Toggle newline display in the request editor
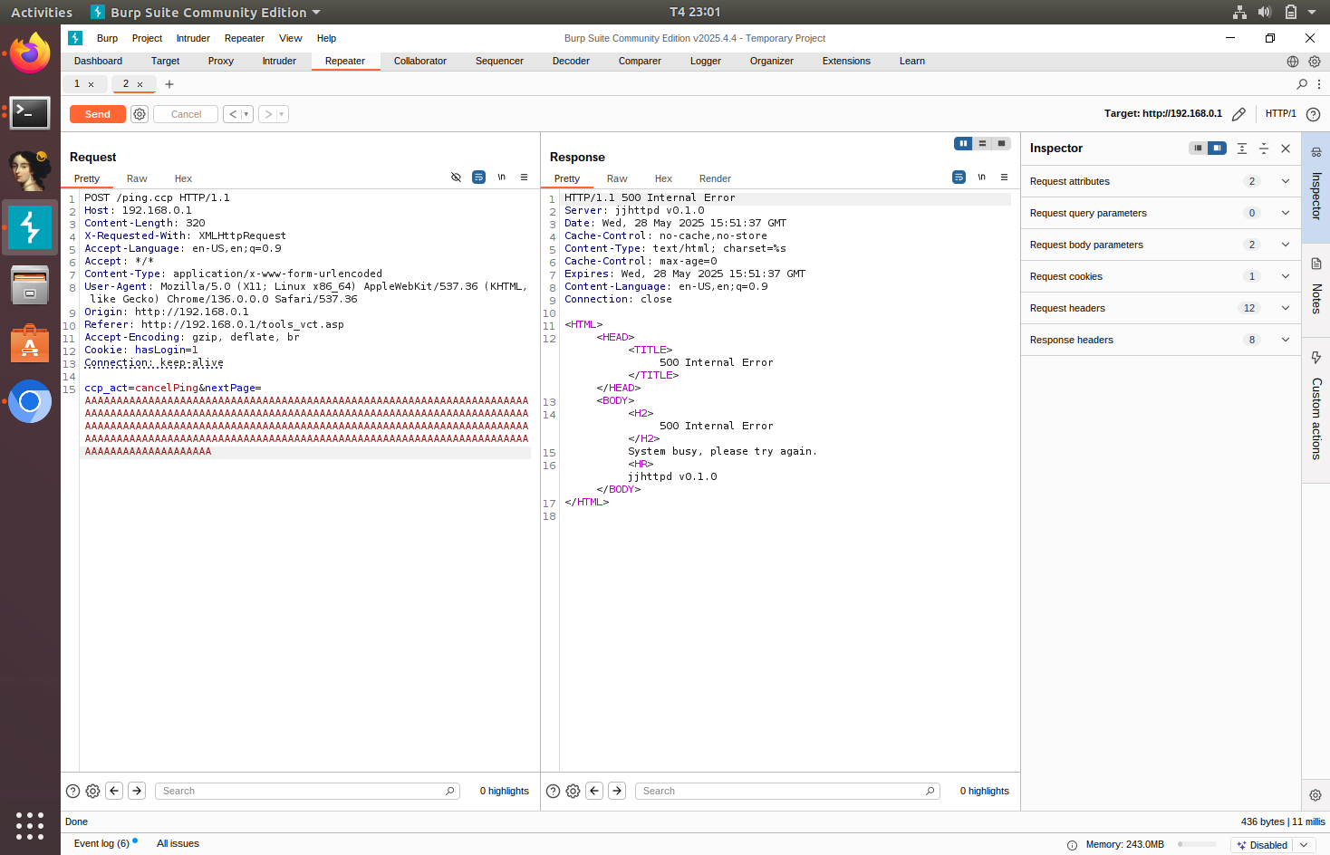The height and width of the screenshot is (855, 1330). tap(501, 178)
